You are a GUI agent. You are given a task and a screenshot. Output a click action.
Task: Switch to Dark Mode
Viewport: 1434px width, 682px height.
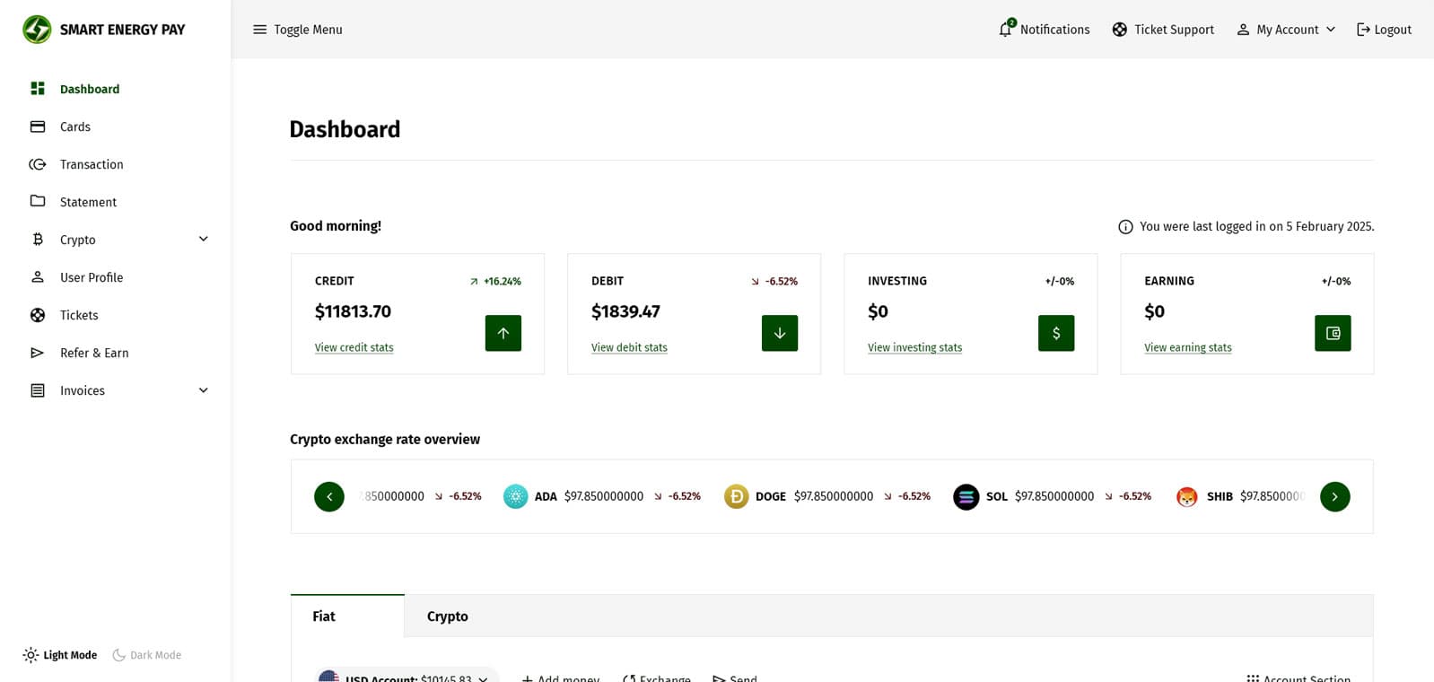pos(147,655)
